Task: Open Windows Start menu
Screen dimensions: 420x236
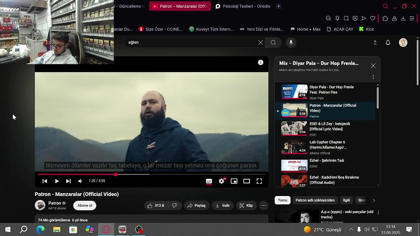Action: coord(8,229)
